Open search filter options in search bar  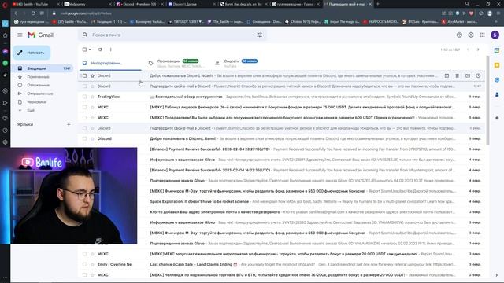click(x=259, y=35)
